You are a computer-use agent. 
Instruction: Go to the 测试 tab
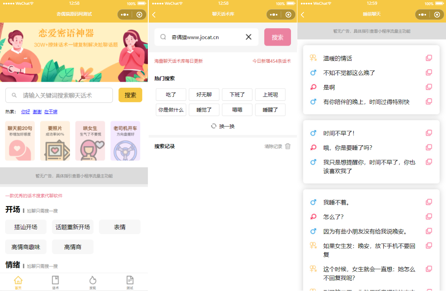pos(130,282)
